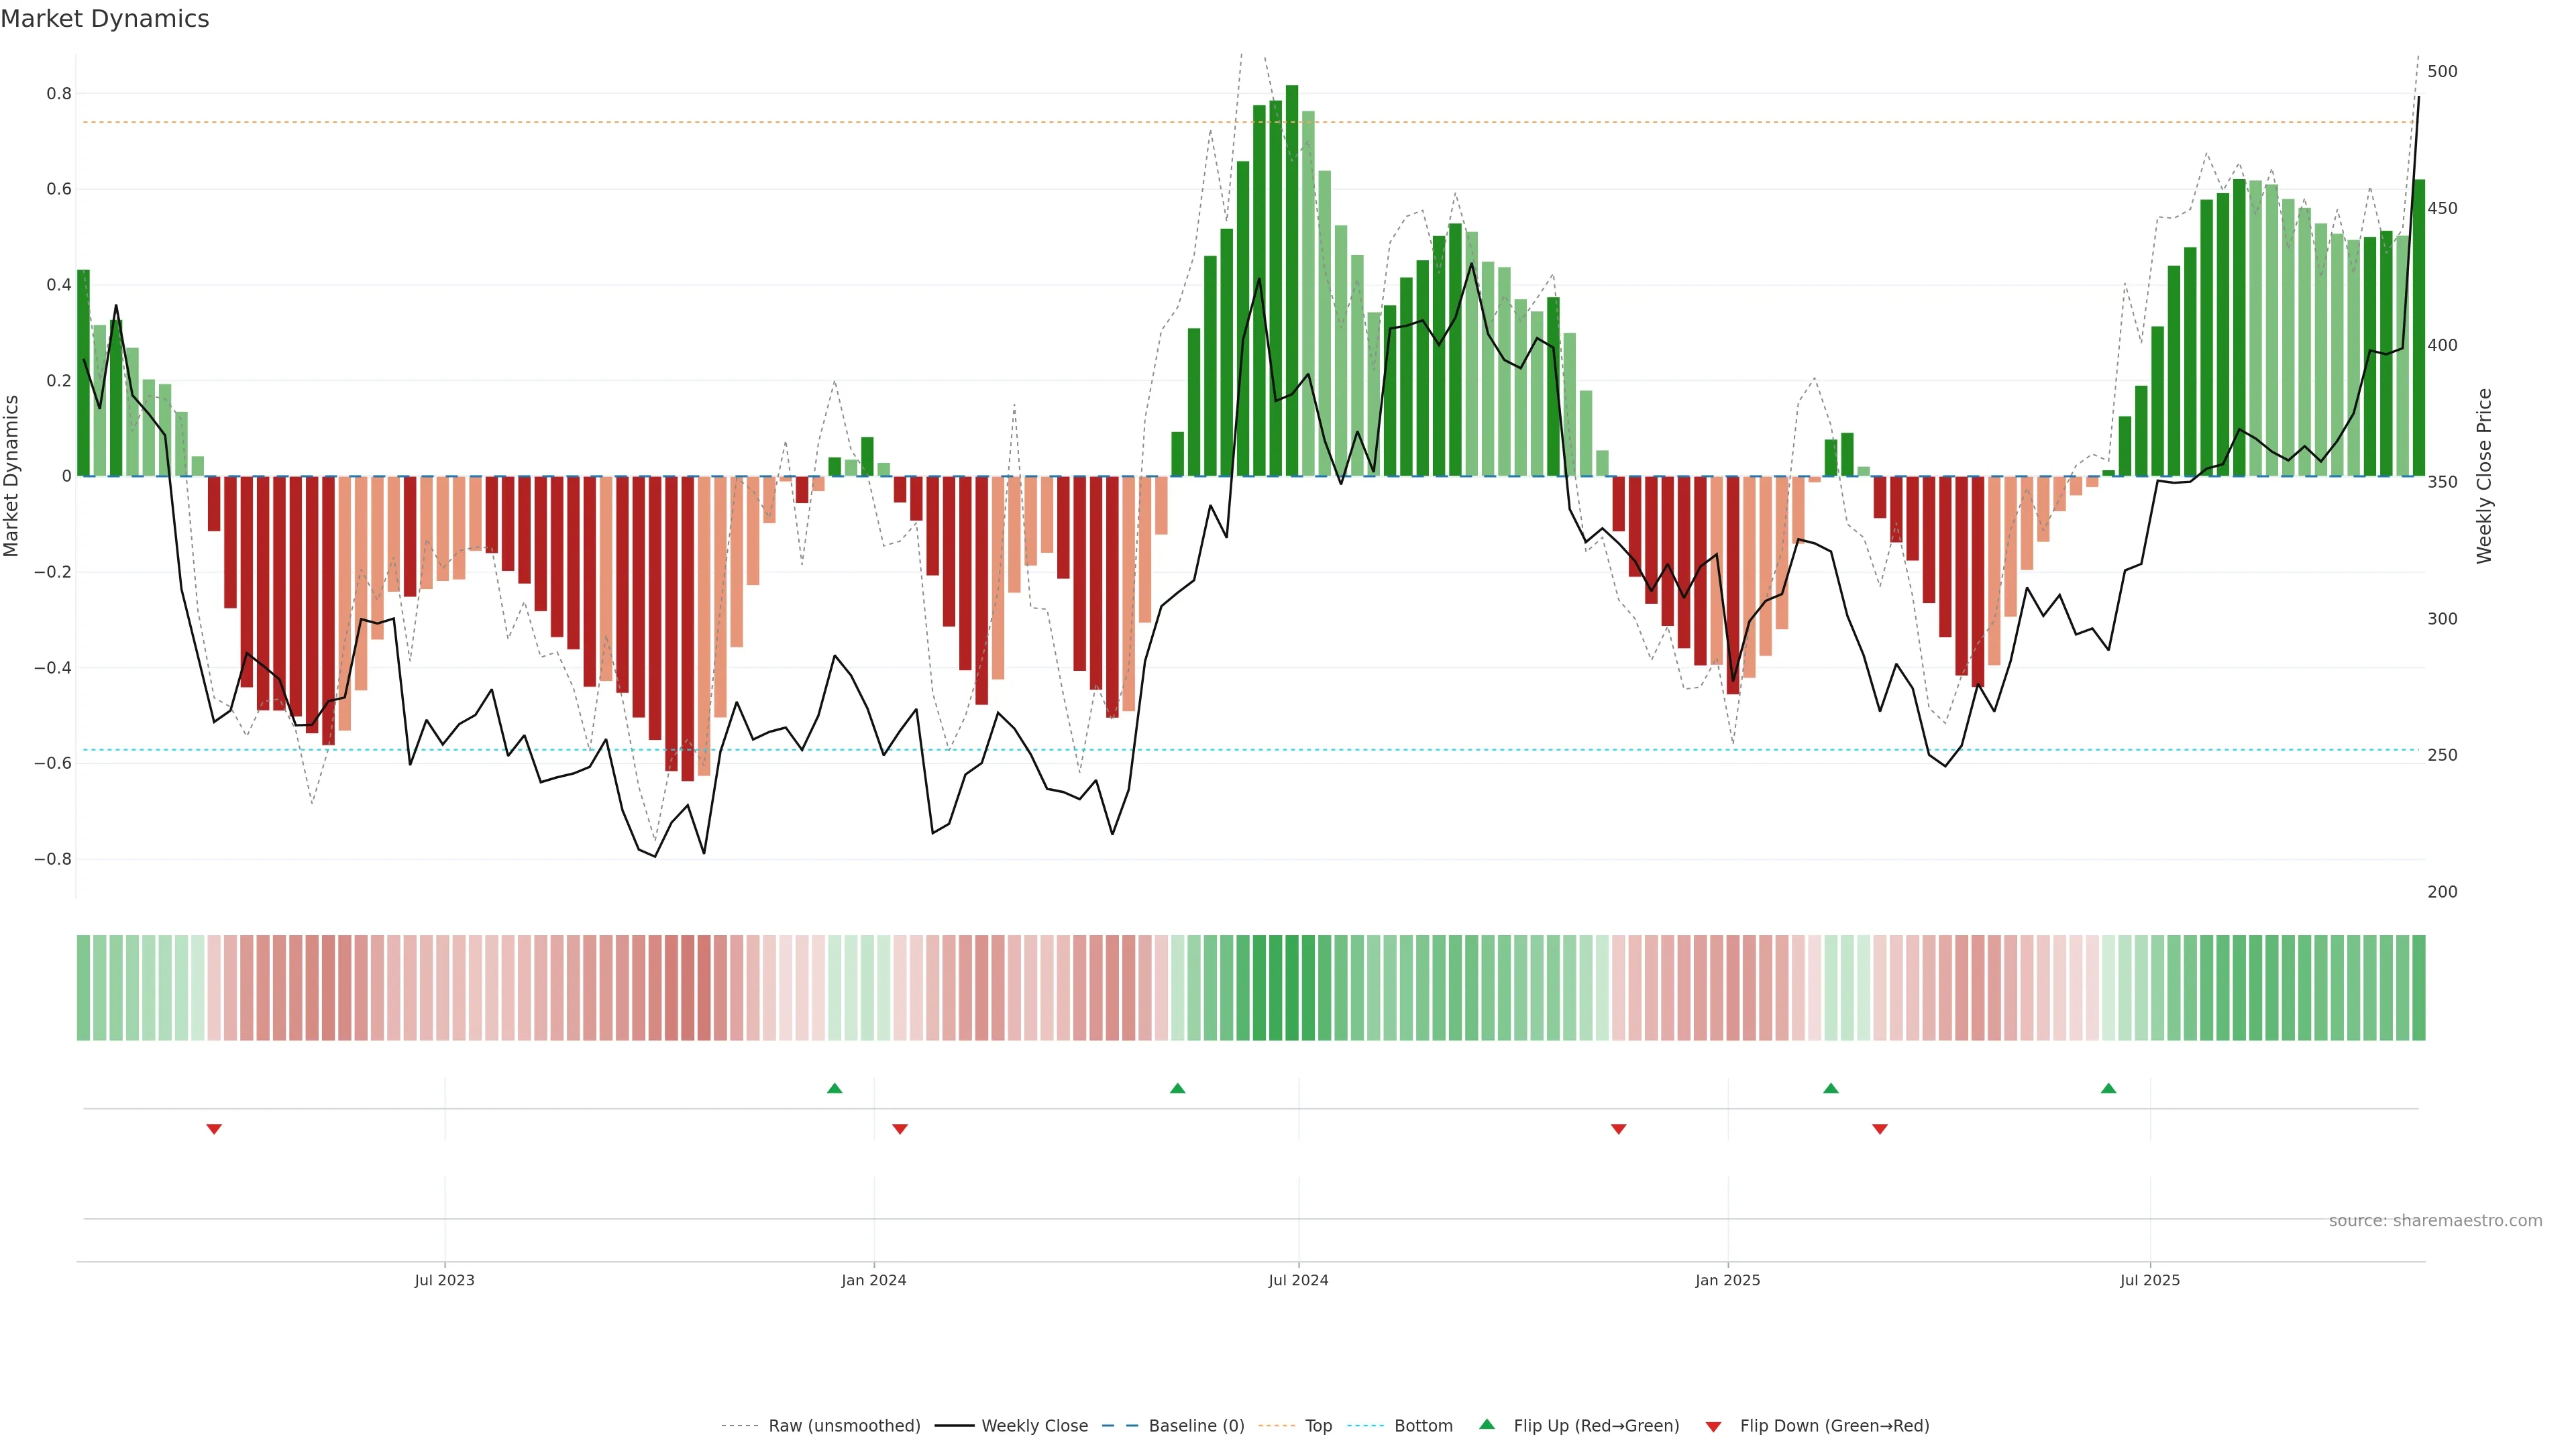Click the source: sharemaestro.com text
The height and width of the screenshot is (1449, 2576).
pos(2435,1221)
